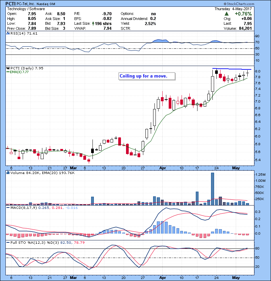
Task: Click the volume bars icon beside Volume 84.20K
Action: point(8,173)
